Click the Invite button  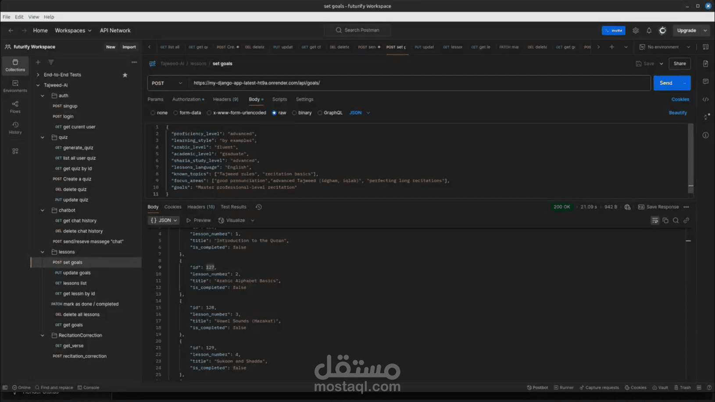(613, 30)
